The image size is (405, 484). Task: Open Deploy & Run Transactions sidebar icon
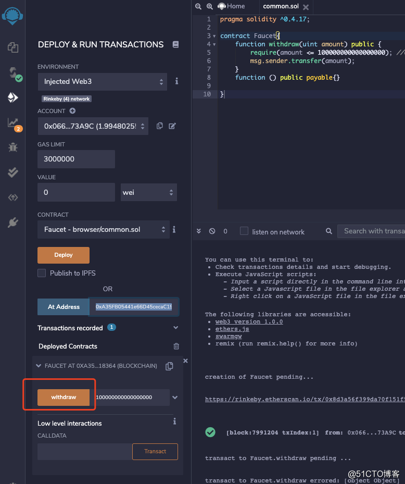(12, 97)
